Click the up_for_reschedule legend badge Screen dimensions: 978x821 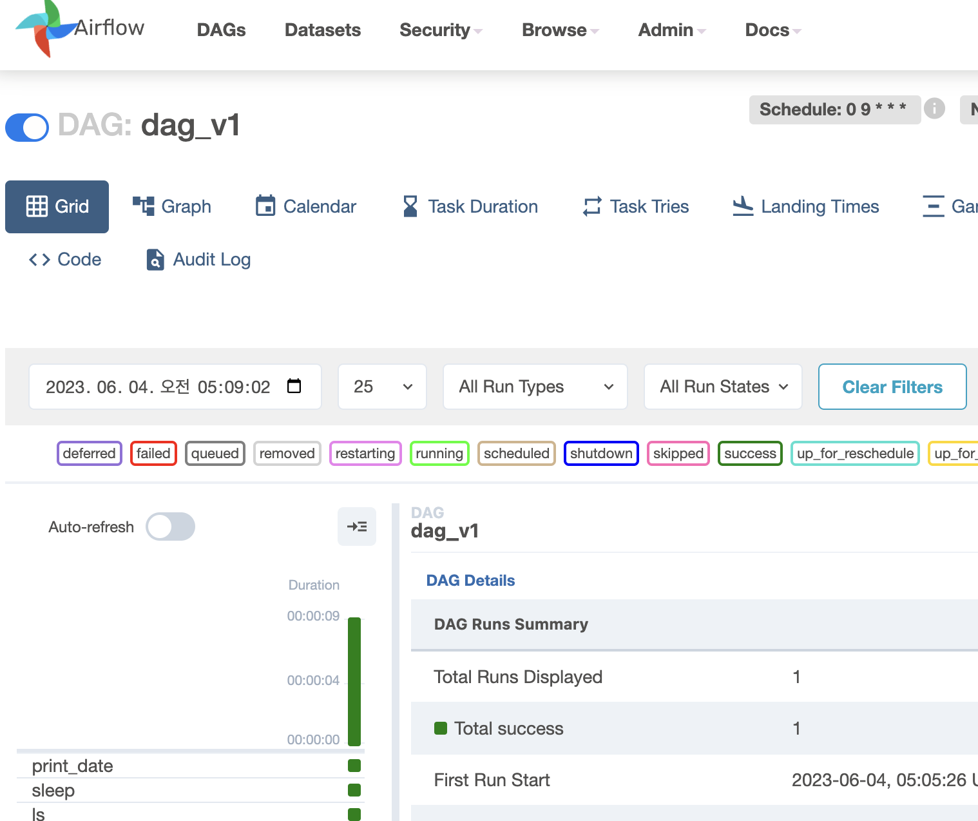tap(855, 453)
